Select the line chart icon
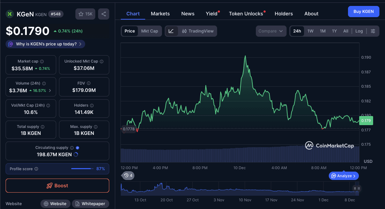Screen dimensions: 385x209 tap(171, 31)
